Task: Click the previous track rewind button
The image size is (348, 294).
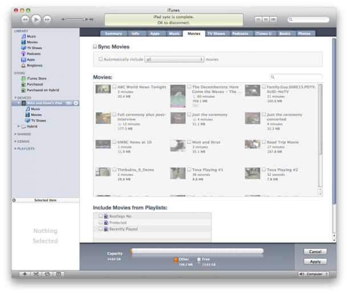Action: (25, 19)
